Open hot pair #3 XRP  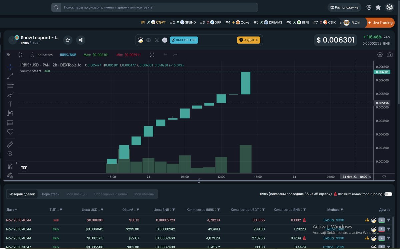pyautogui.click(x=210, y=23)
